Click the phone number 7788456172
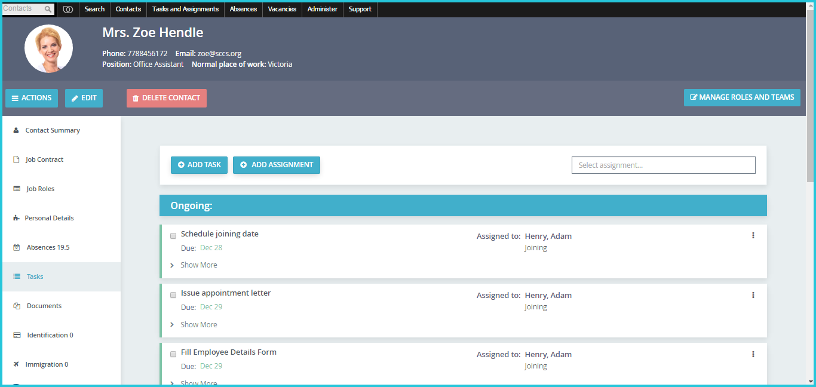The image size is (816, 387). [148, 54]
